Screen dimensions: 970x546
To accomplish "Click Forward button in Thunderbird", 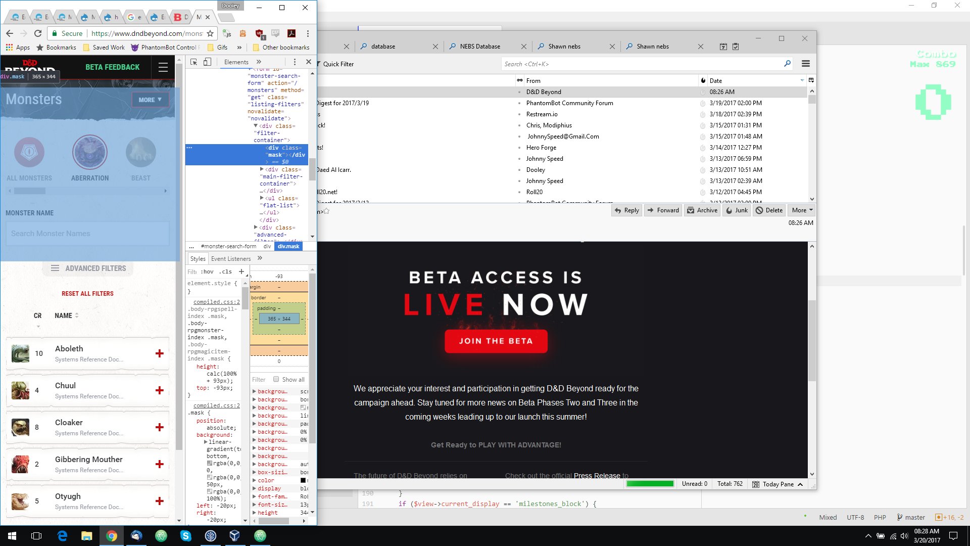I will click(663, 210).
